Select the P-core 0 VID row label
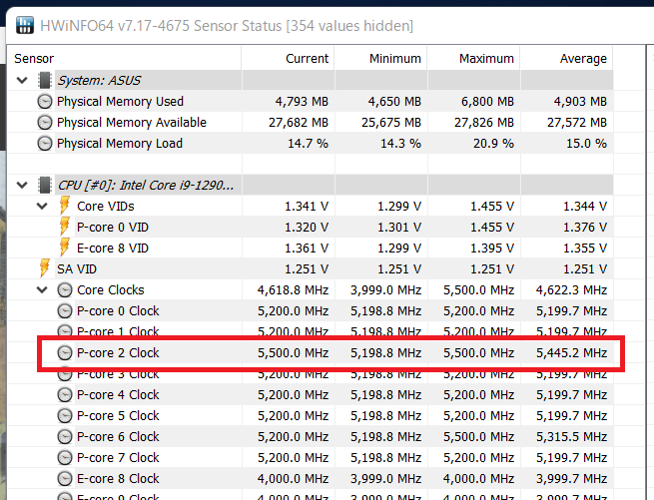This screenshot has width=654, height=500. click(x=113, y=227)
